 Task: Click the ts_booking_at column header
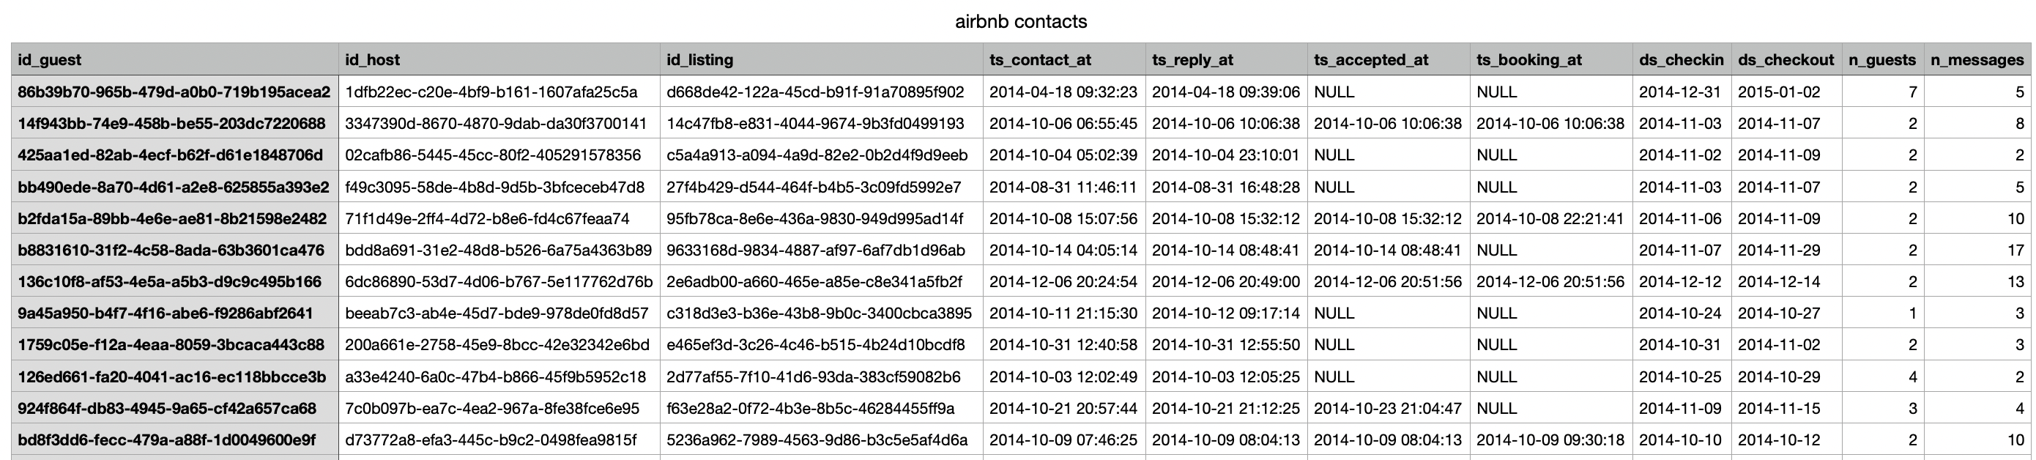click(1551, 59)
